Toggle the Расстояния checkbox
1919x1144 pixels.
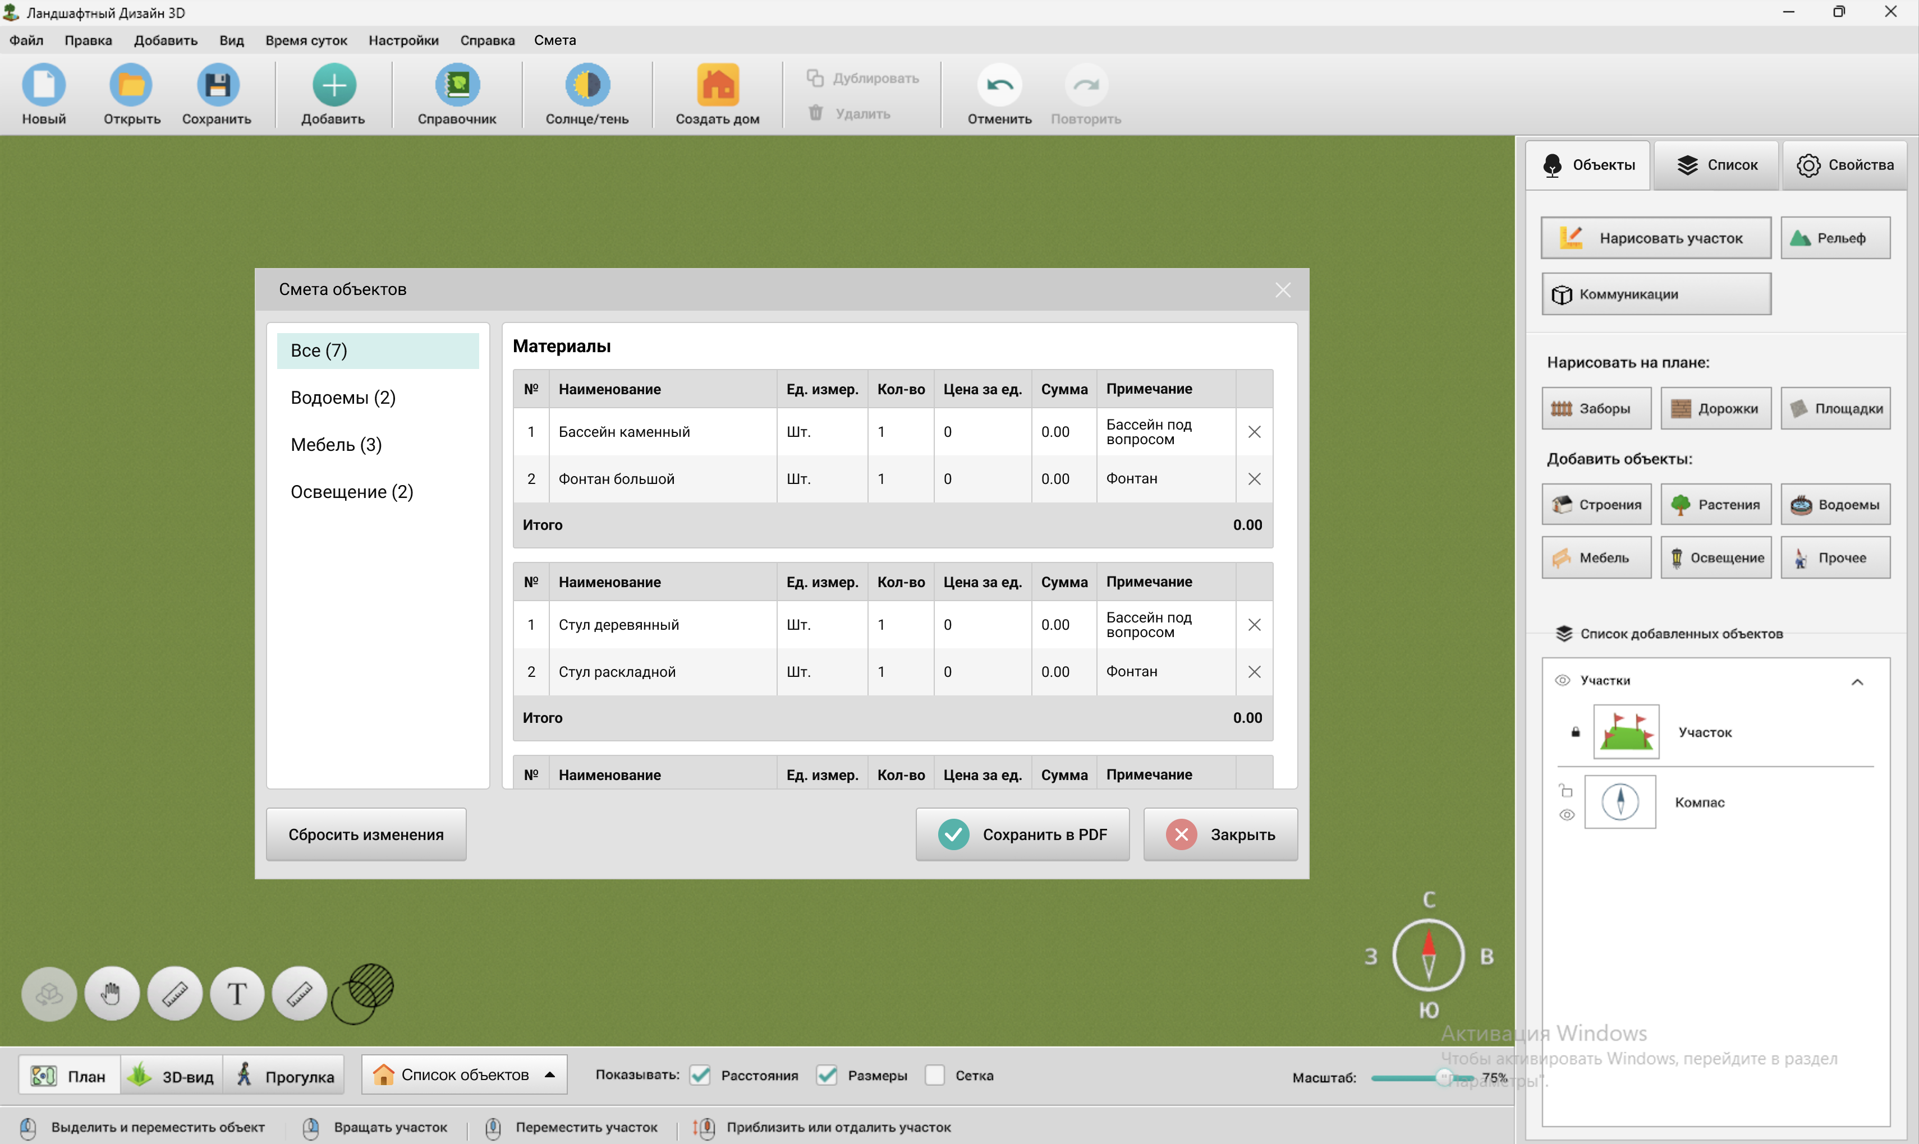700,1076
